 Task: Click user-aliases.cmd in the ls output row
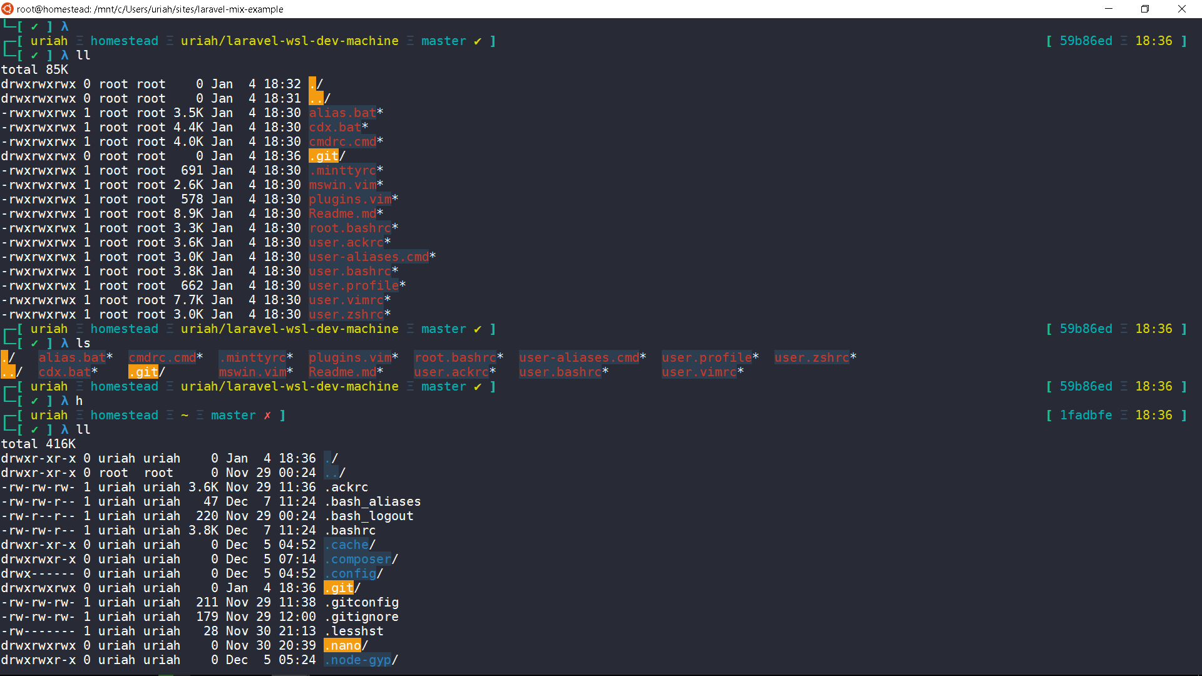[579, 357]
